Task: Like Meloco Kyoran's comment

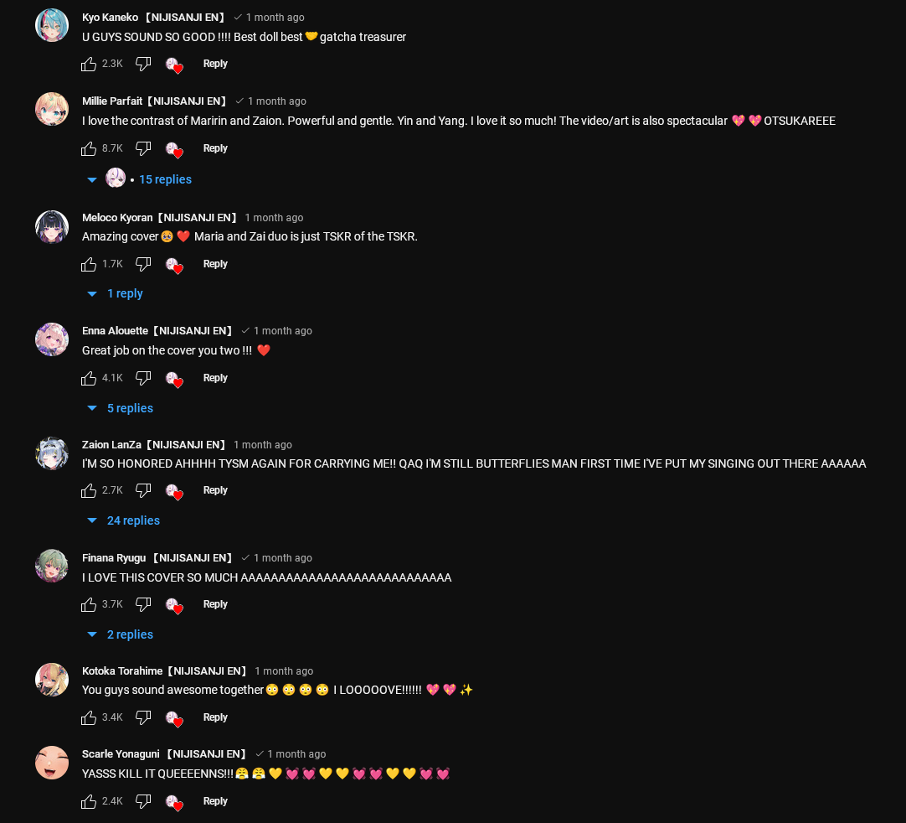Action: point(89,264)
